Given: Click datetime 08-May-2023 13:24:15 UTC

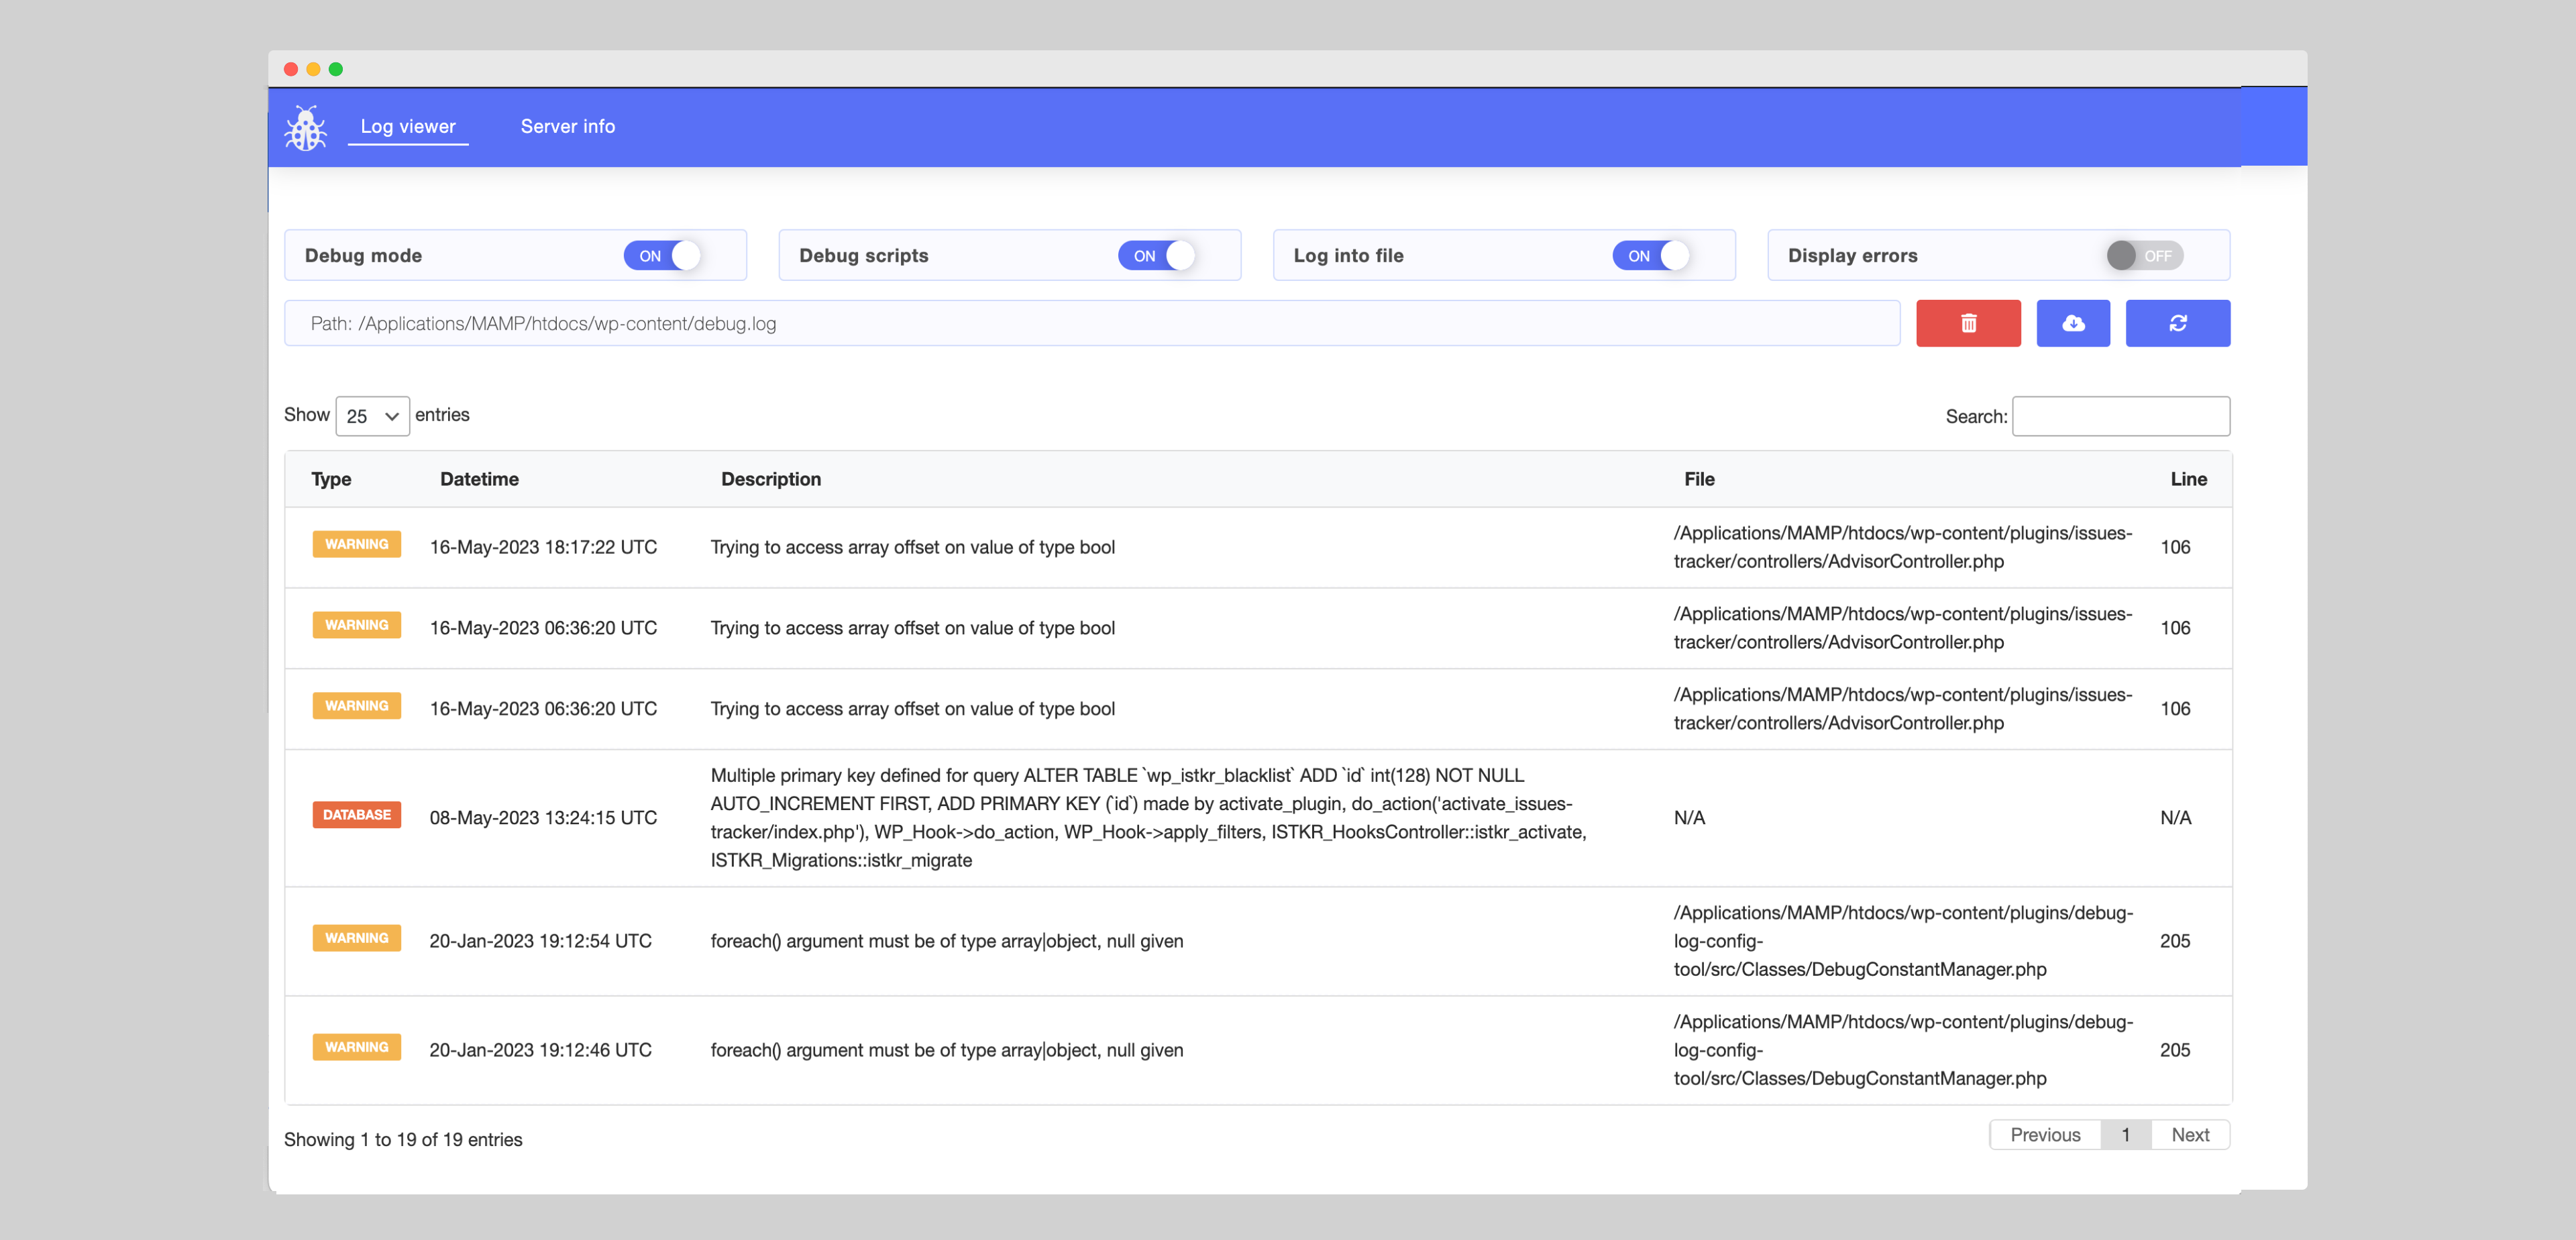Looking at the screenshot, I should (543, 818).
